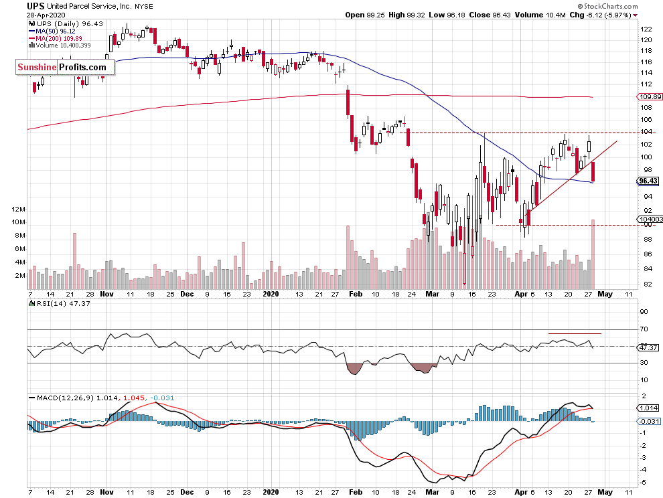
Task: Click the 47.37 RSI value tag on right axis
Action: pyautogui.click(x=648, y=347)
